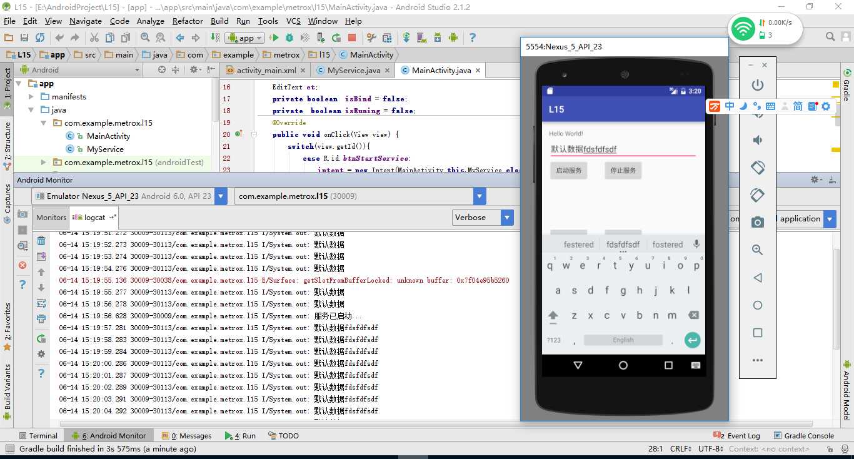Toggle the Simplified 简 mode in IME bar
Image resolution: width=854 pixels, height=459 pixels.
(798, 106)
